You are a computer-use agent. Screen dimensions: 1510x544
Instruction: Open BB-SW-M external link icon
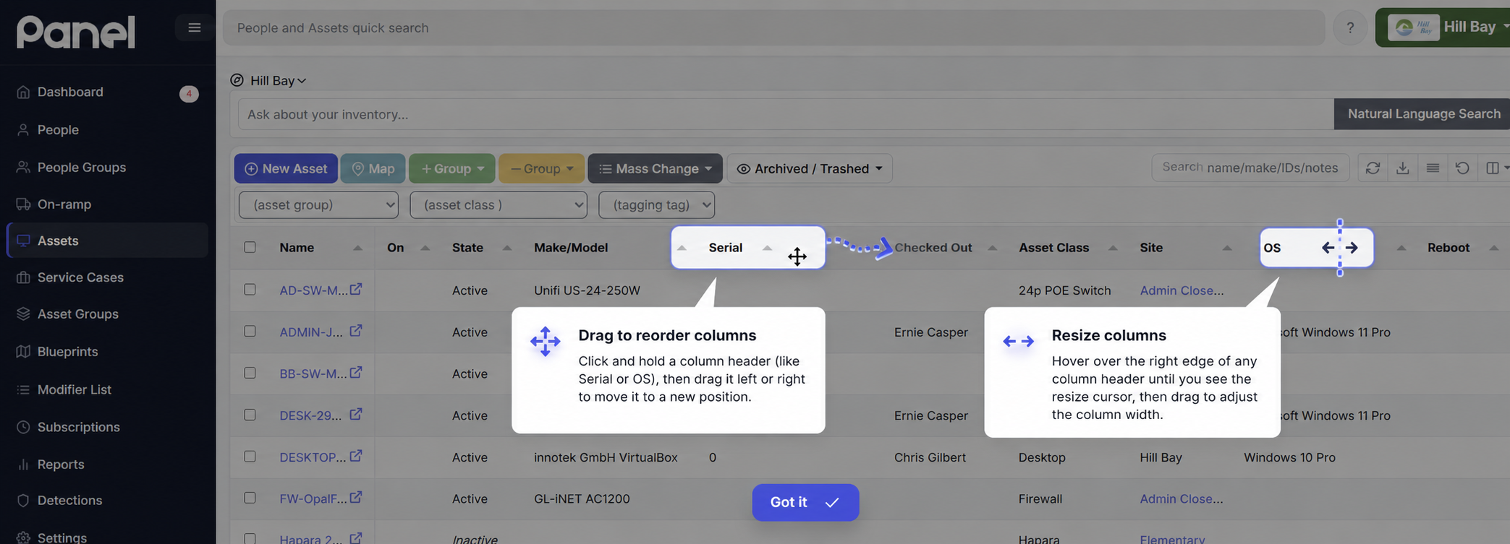[356, 373]
